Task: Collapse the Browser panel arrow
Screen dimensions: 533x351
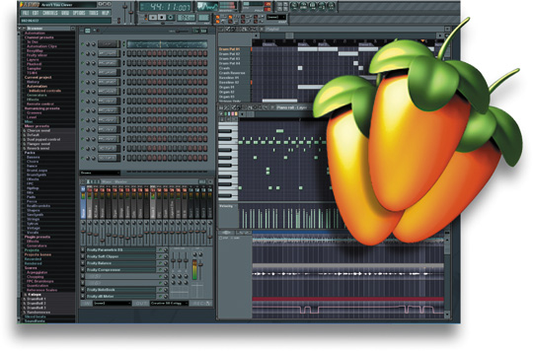Action: tap(20, 28)
